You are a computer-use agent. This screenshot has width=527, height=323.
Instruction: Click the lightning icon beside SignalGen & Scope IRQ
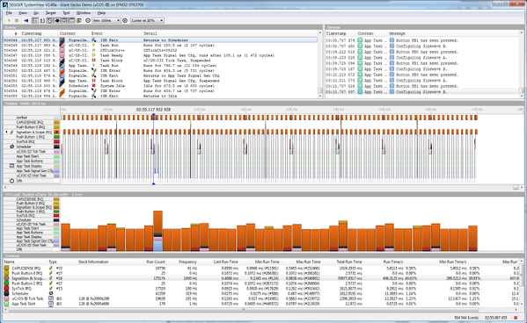(11, 133)
